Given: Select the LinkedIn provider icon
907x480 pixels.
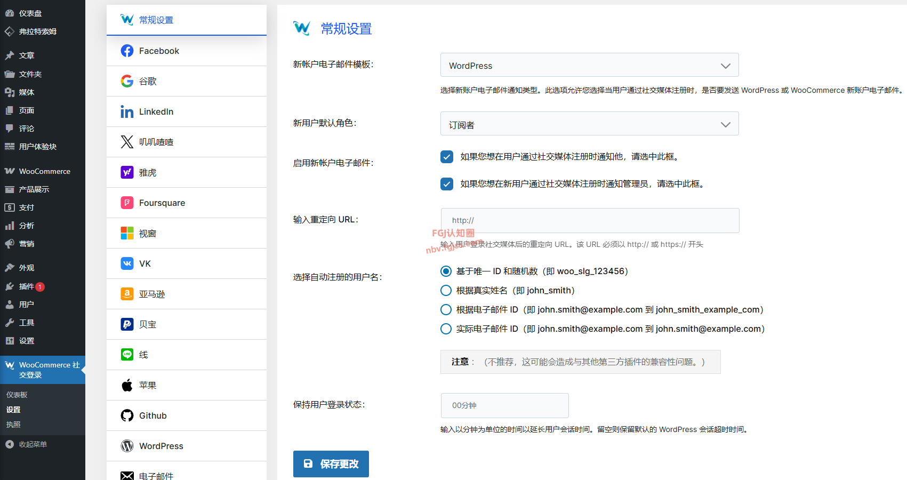Looking at the screenshot, I should point(127,111).
